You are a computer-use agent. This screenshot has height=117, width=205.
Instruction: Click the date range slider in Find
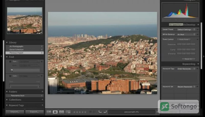click(24, 86)
